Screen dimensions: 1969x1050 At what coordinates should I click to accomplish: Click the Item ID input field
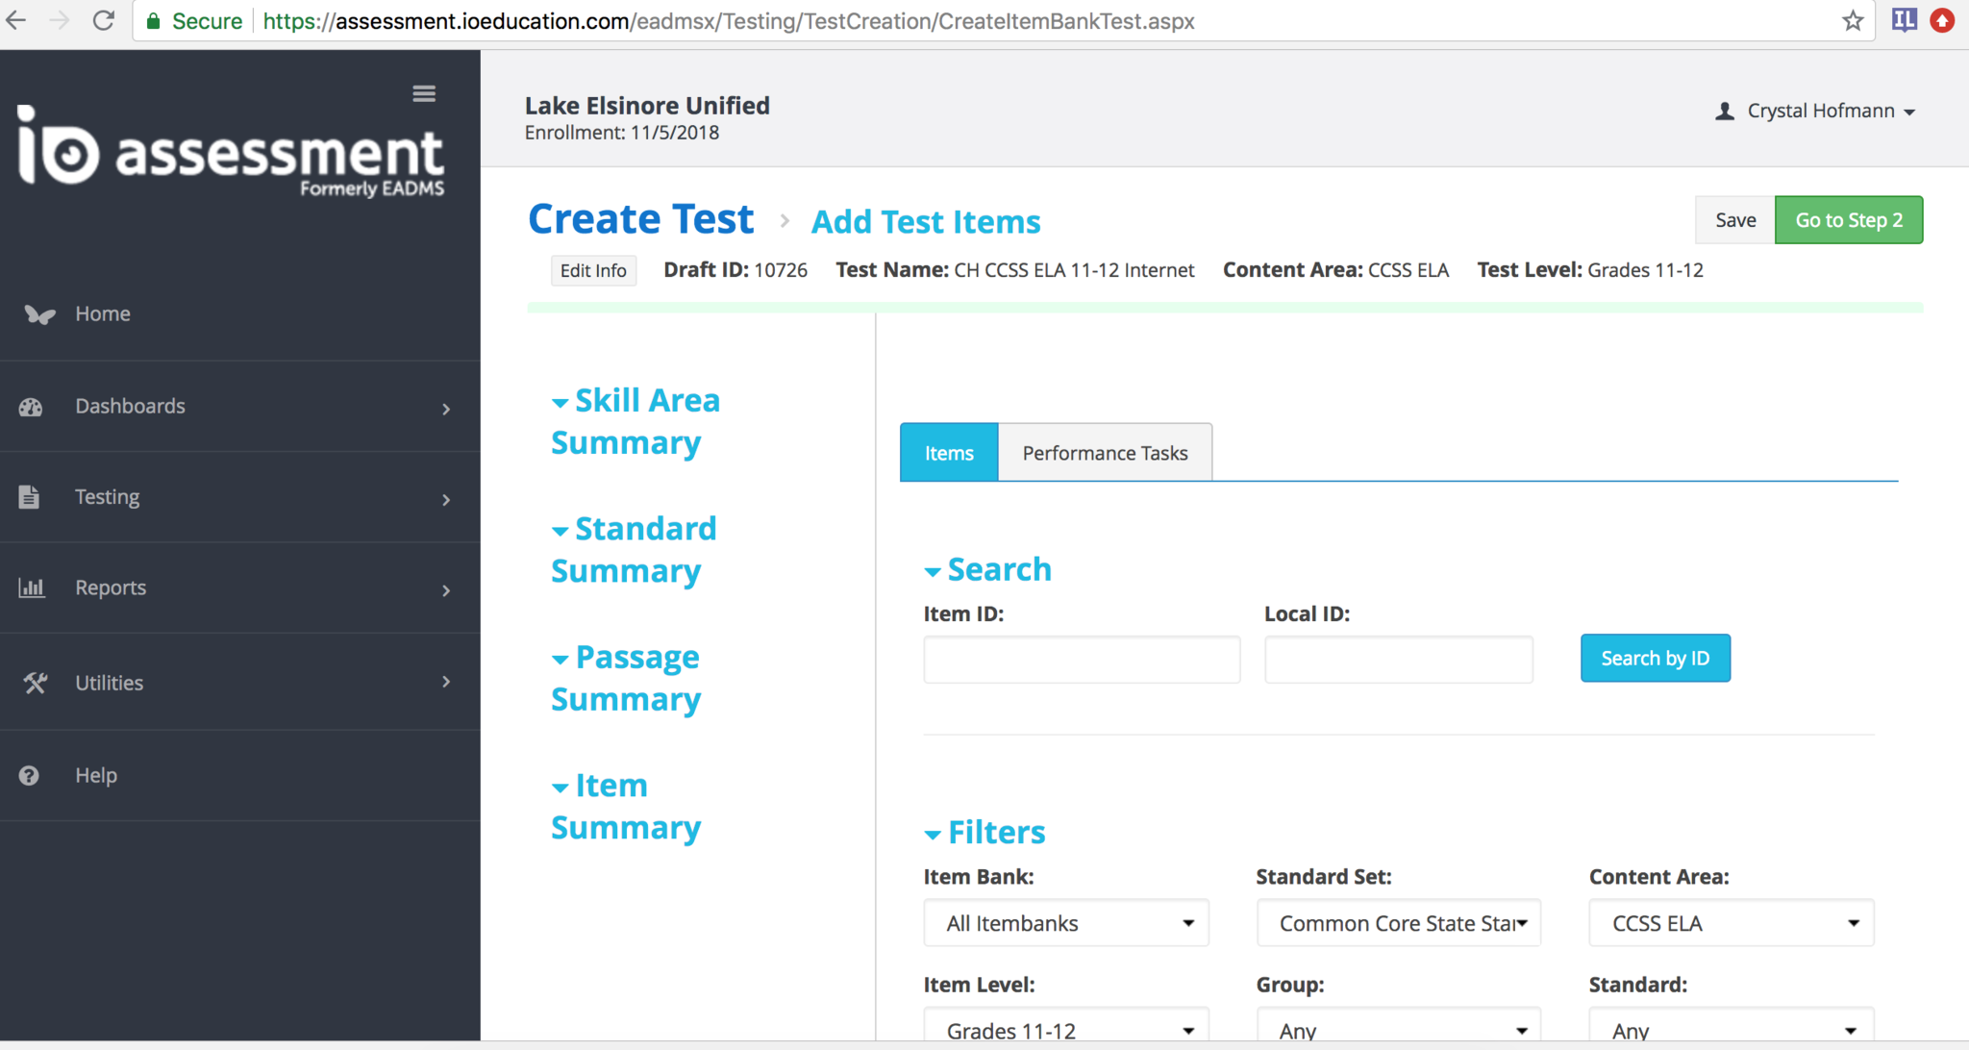[1082, 660]
